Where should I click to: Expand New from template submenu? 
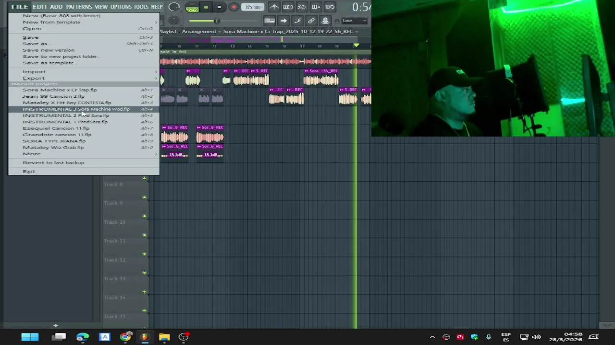(84, 22)
